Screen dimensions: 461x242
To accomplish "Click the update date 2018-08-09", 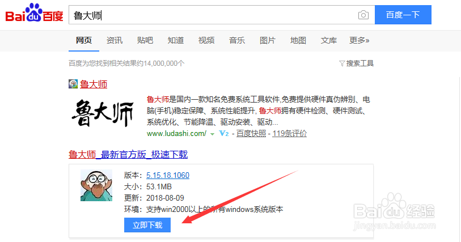I will pyautogui.click(x=165, y=198).
